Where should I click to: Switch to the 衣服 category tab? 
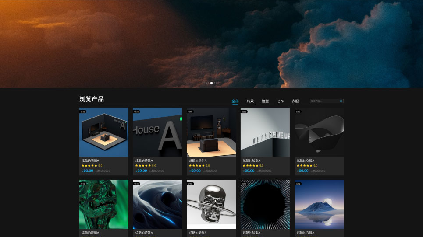295,101
